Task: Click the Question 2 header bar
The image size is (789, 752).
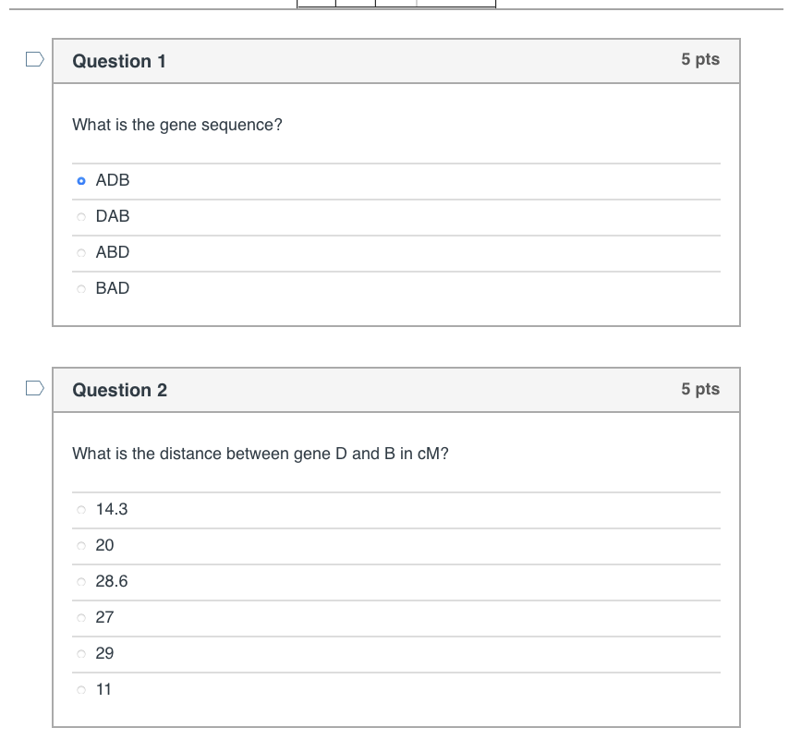Action: (396, 390)
